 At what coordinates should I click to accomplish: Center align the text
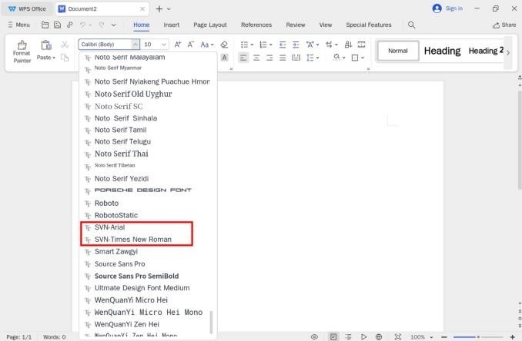[256, 58]
